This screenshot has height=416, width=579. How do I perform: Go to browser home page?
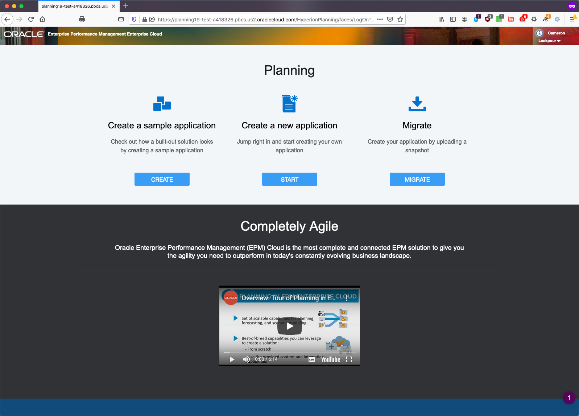(x=42, y=19)
